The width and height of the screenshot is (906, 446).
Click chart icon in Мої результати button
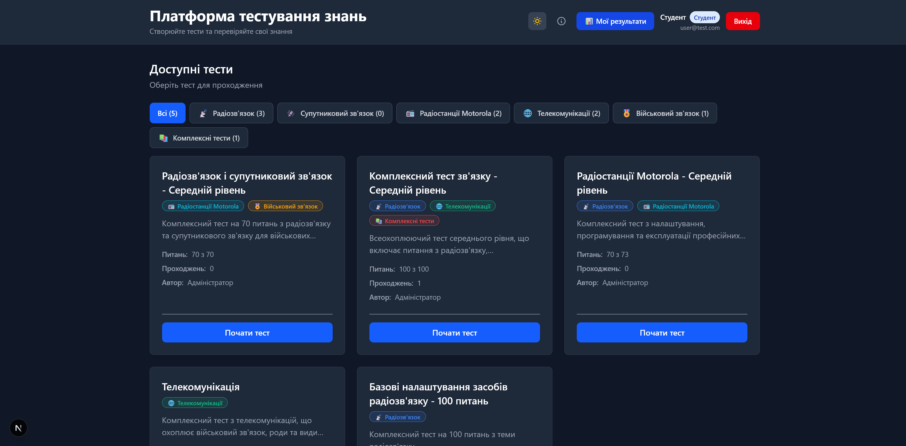pyautogui.click(x=589, y=21)
